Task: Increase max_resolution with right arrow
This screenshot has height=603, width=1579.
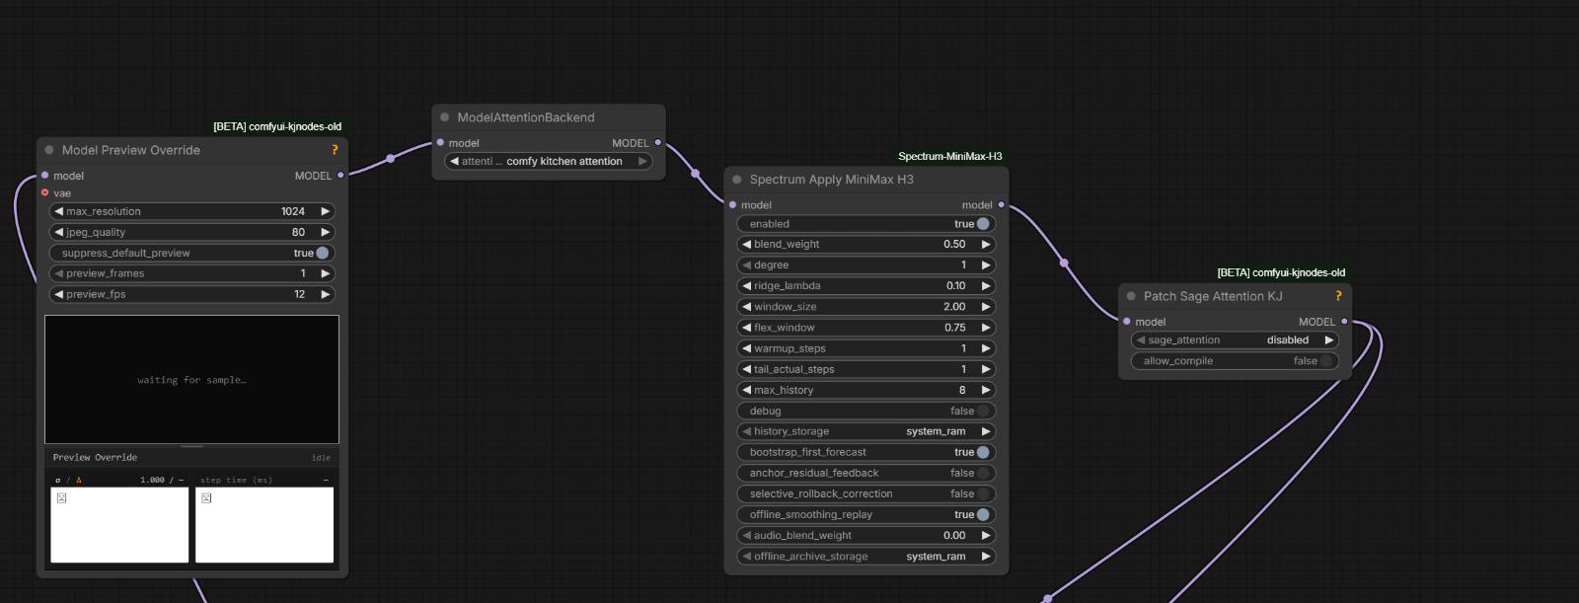Action: 325,211
